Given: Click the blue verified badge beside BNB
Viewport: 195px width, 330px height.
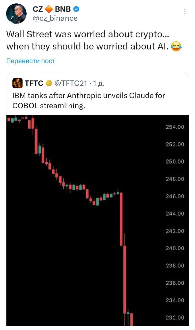Looking at the screenshot, I should point(76,9).
